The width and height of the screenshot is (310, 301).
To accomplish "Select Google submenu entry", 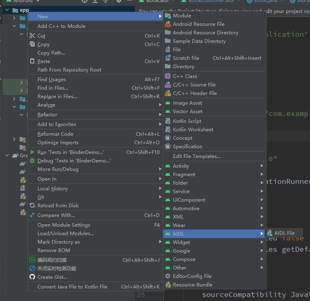I will tap(215, 250).
